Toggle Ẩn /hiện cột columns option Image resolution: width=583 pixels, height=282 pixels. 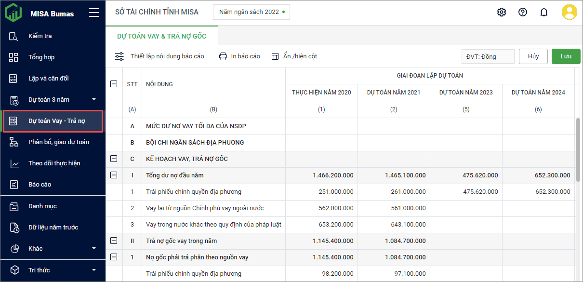(x=294, y=56)
